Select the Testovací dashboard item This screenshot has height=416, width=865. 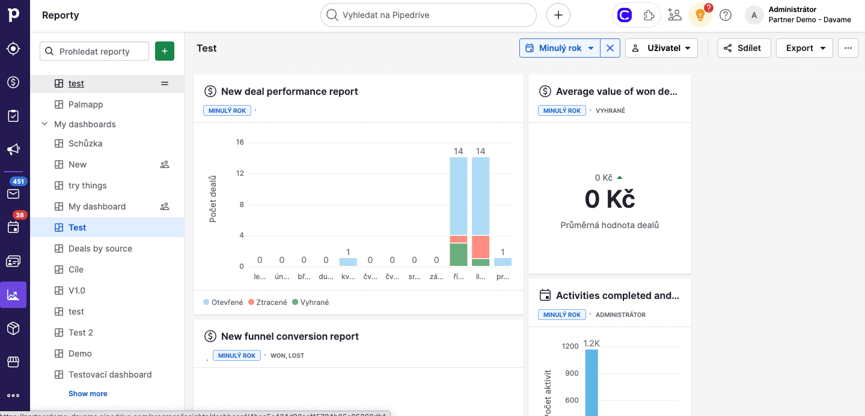point(110,375)
